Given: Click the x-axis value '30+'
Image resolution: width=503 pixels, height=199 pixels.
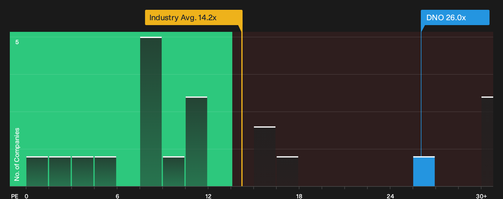Looking at the screenshot, I should (481, 196).
